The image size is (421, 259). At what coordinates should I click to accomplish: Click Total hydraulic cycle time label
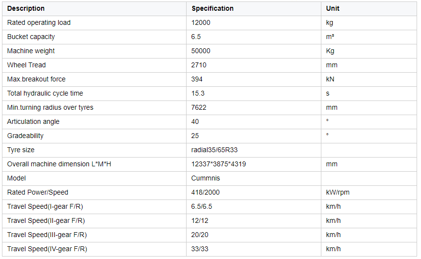coord(45,93)
